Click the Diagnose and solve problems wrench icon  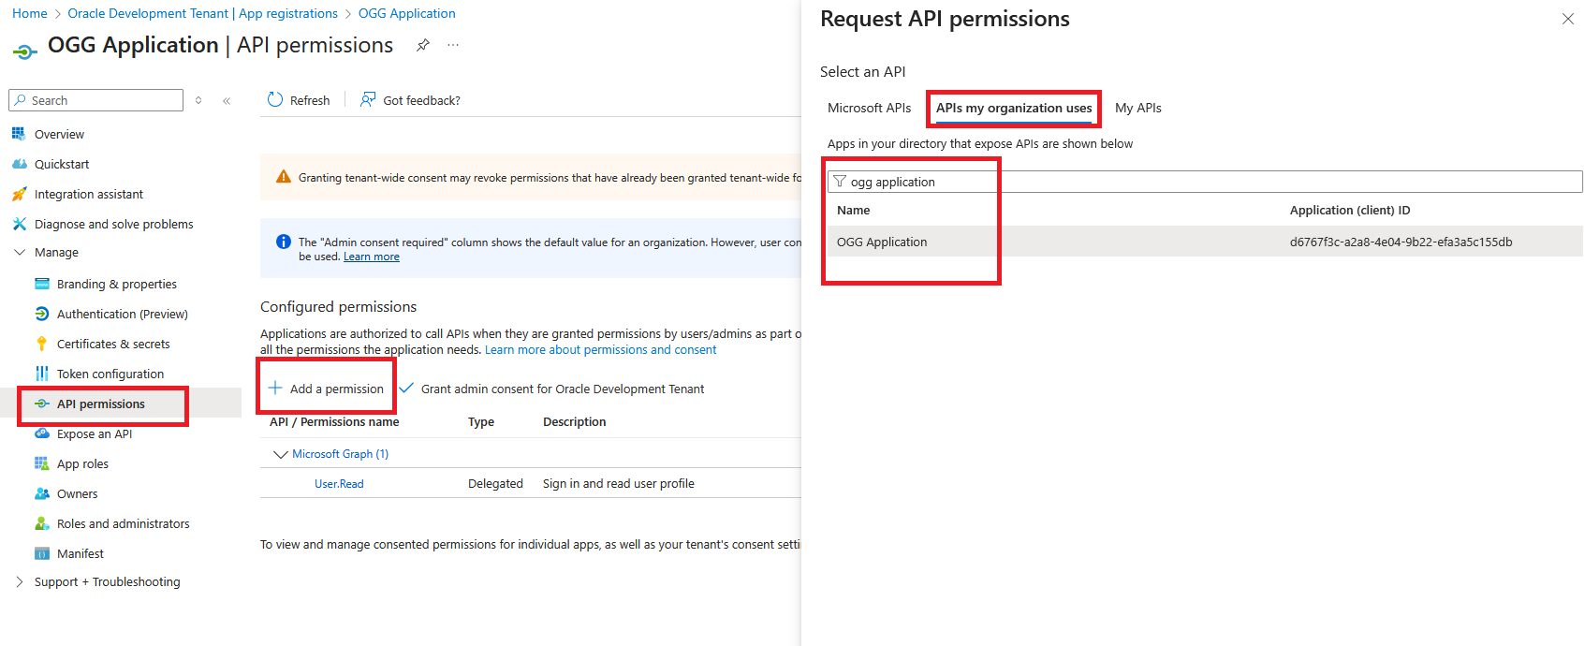pos(19,224)
